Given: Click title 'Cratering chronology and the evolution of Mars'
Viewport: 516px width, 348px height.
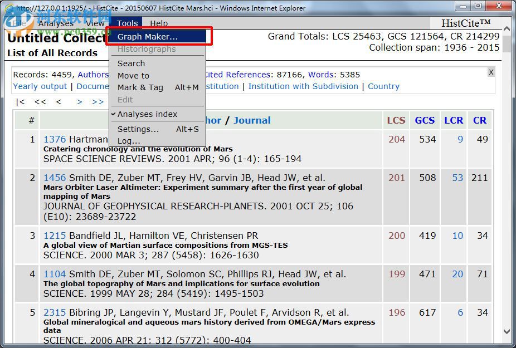Looking at the screenshot, I should 138,149.
